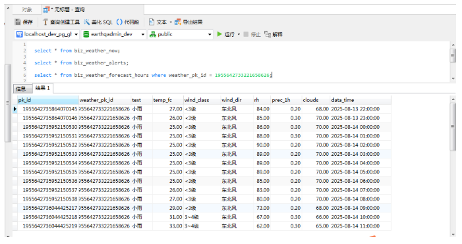Click the clouds column header
462x244 pixels.
tap(316, 100)
